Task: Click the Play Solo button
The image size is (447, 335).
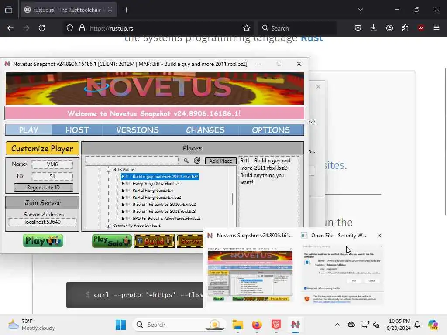Action: coord(112,241)
